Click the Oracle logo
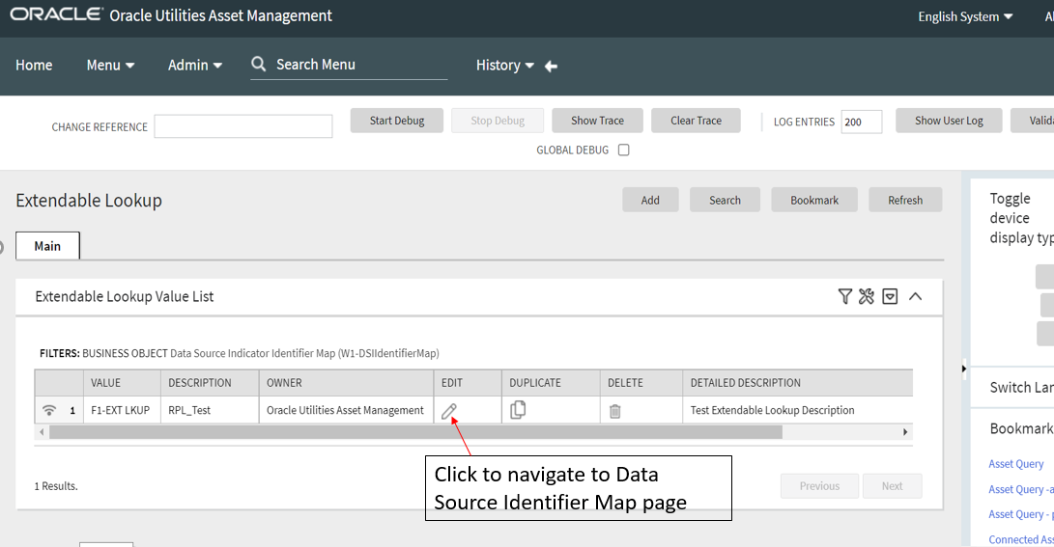 56,14
